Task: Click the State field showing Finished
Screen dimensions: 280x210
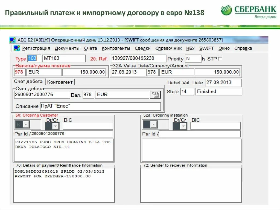Action: (x=218, y=92)
